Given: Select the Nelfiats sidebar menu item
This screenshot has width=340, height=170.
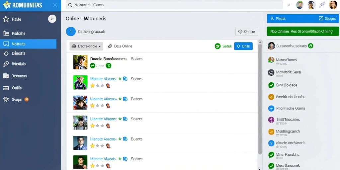Looking at the screenshot, I should coord(28,44).
